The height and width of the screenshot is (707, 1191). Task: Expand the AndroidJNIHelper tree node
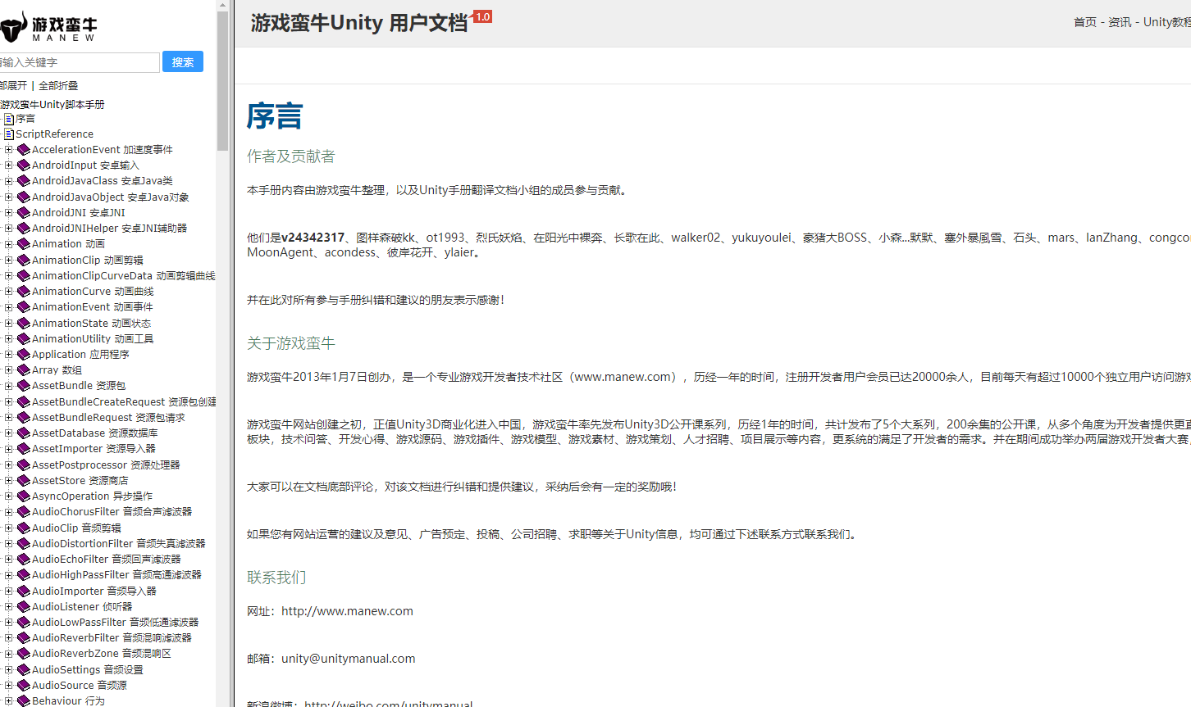click(x=8, y=229)
